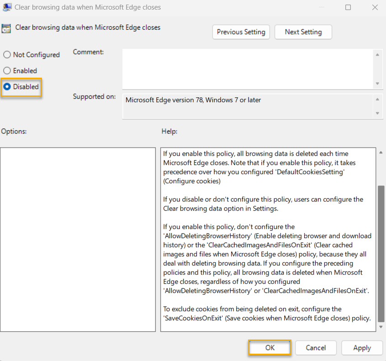Click the Options panel area

pyautogui.click(x=78, y=238)
